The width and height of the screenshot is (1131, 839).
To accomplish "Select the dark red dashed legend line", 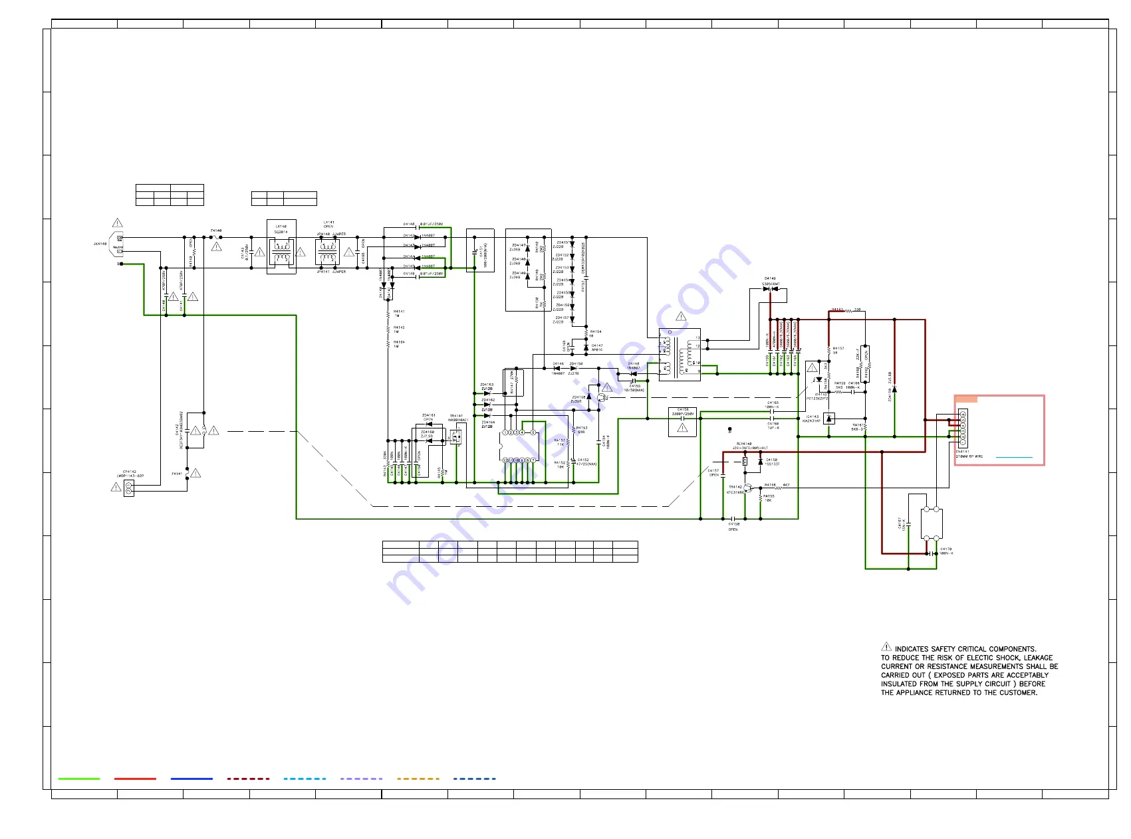I will 248,779.
